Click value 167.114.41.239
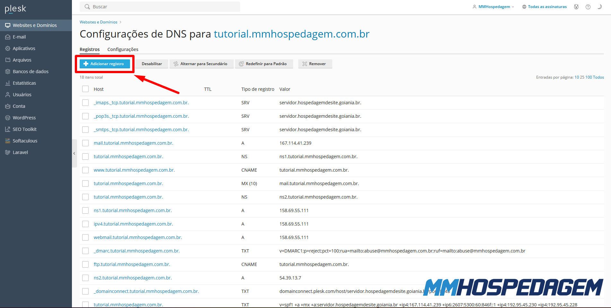Viewport: 611px width, 308px height. click(x=295, y=143)
